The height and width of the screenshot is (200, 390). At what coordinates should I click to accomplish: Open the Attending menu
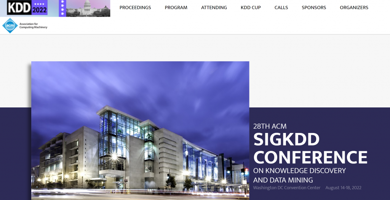(x=214, y=8)
